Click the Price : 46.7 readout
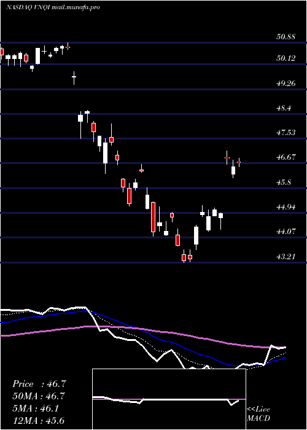 pos(39,384)
